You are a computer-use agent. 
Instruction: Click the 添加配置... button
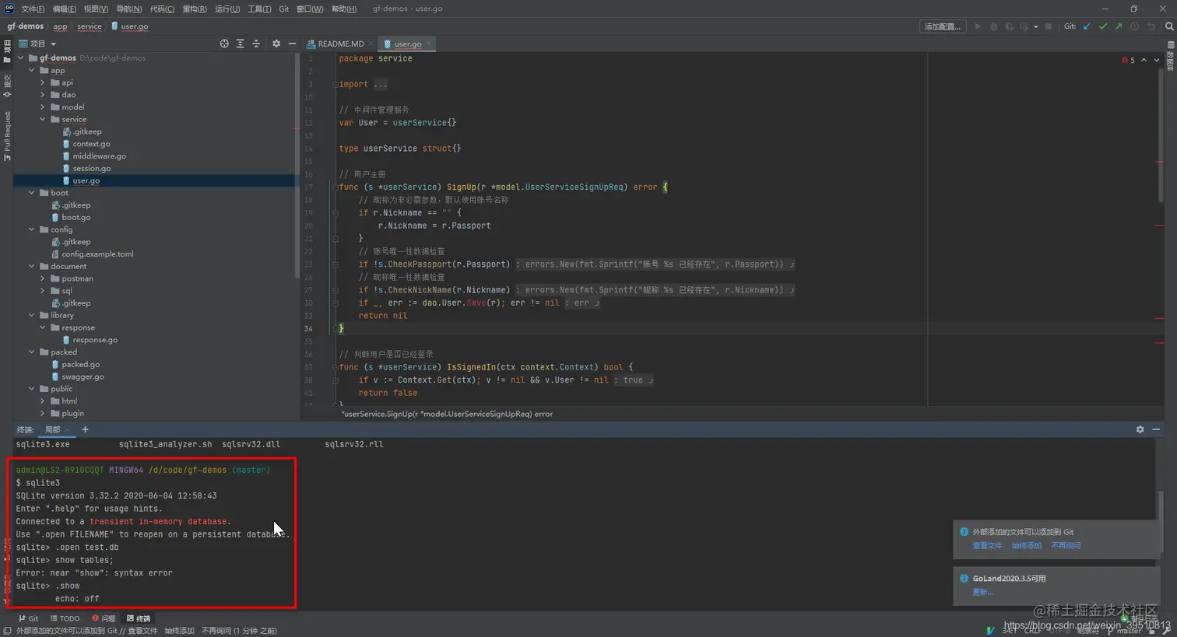(x=943, y=26)
